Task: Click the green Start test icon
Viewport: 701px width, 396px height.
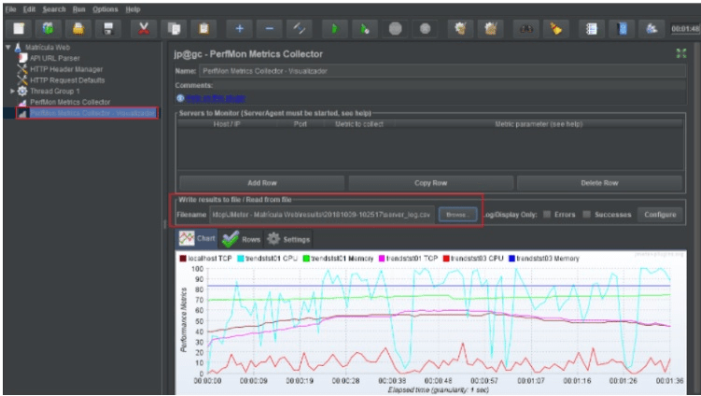Action: 333,29
